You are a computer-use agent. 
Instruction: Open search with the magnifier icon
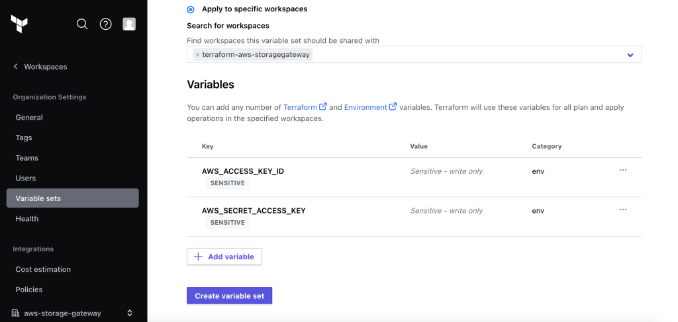pos(82,24)
